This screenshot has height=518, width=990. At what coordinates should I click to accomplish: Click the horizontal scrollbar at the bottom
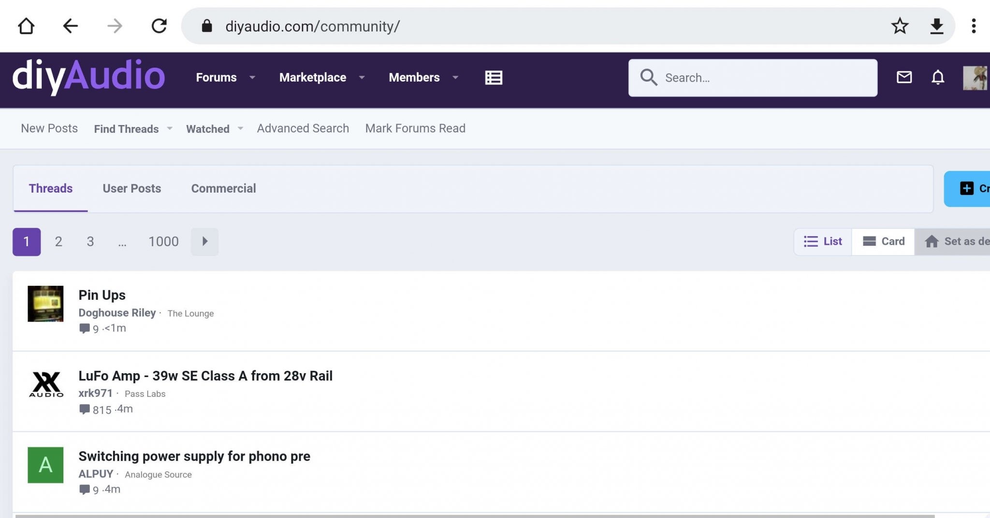pos(475,516)
